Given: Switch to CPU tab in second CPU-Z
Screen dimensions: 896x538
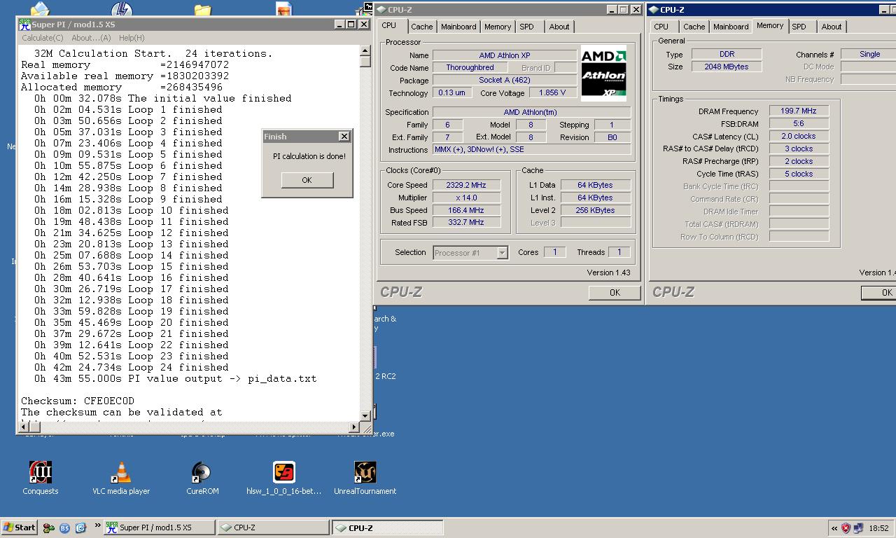Looking at the screenshot, I should pos(661,27).
